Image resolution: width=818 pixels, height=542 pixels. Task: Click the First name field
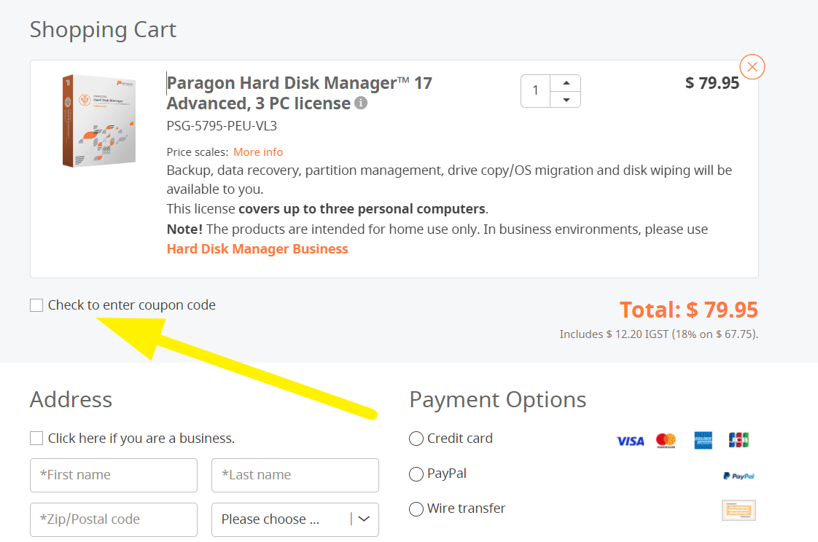click(114, 475)
